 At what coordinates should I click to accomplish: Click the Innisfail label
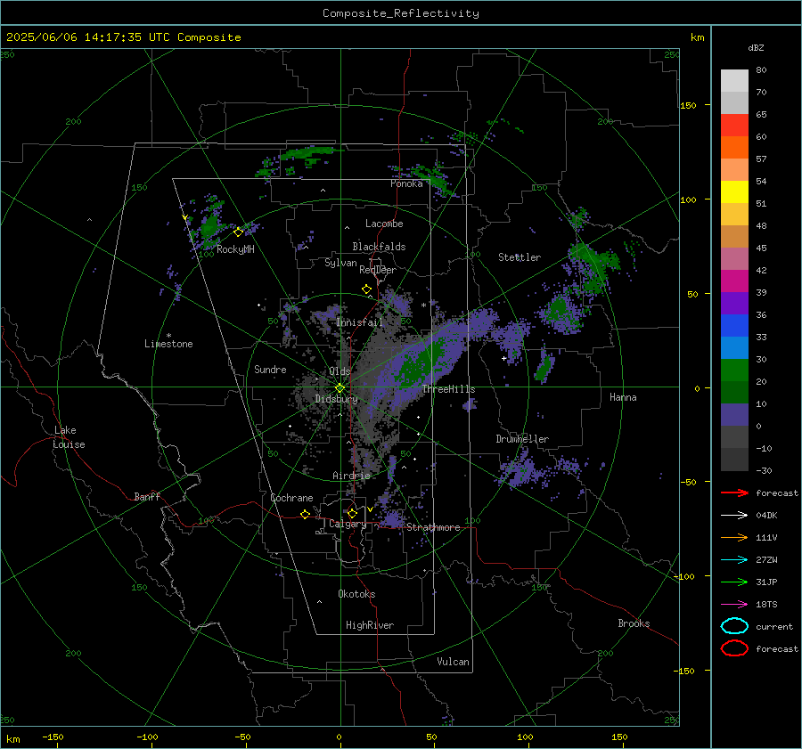click(359, 322)
